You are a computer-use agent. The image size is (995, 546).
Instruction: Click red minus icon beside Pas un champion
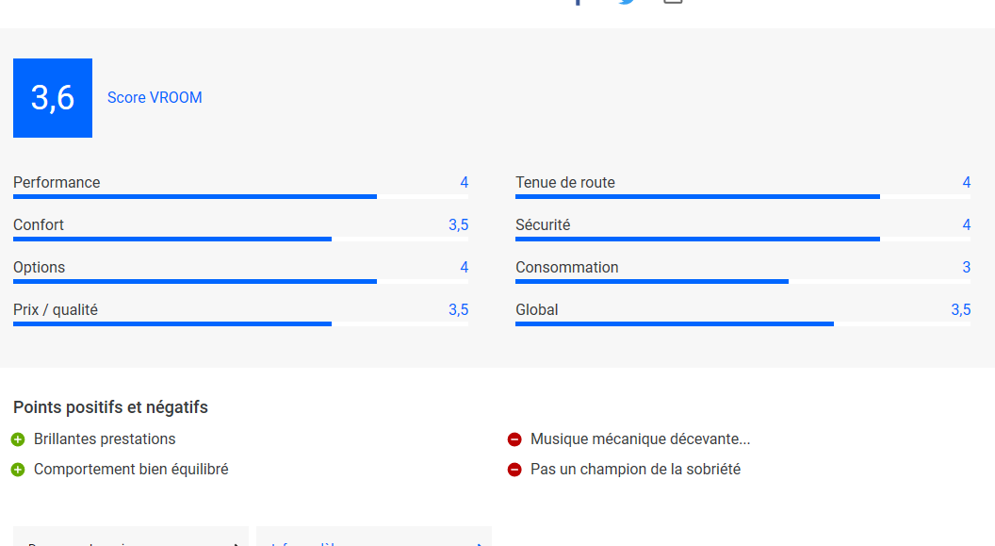514,470
